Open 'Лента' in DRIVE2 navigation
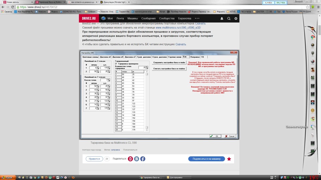Image resolution: width=321 pixels, height=180 pixels. tap(120, 18)
